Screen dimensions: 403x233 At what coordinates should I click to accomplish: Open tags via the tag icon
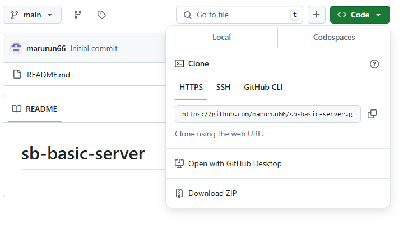[101, 15]
